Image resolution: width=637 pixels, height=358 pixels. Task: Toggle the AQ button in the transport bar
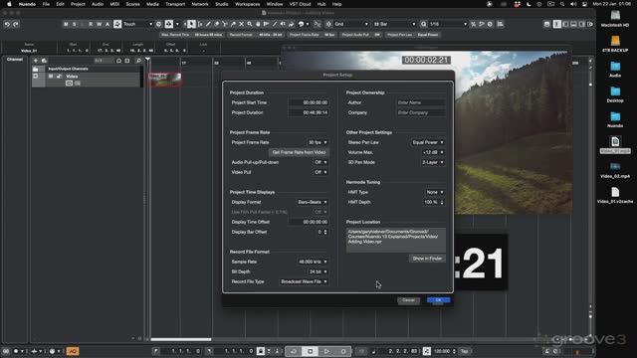point(73,351)
